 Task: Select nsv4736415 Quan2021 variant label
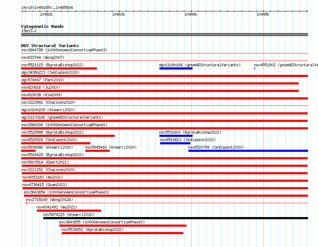coord(45,185)
